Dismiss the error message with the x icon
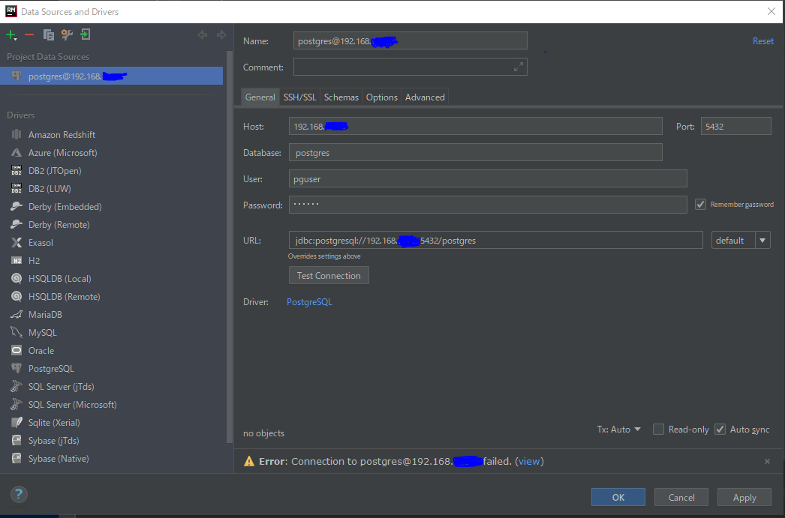This screenshot has width=785, height=518. tap(766, 462)
